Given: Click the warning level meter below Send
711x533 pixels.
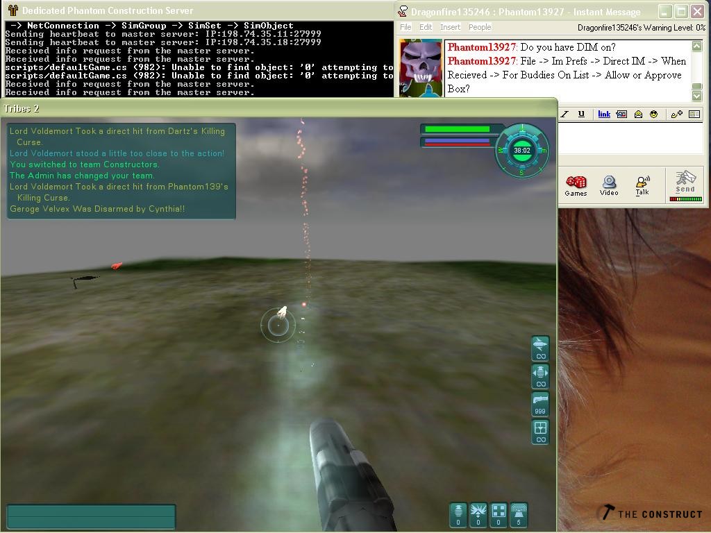Looking at the screenshot, I should coord(685,199).
